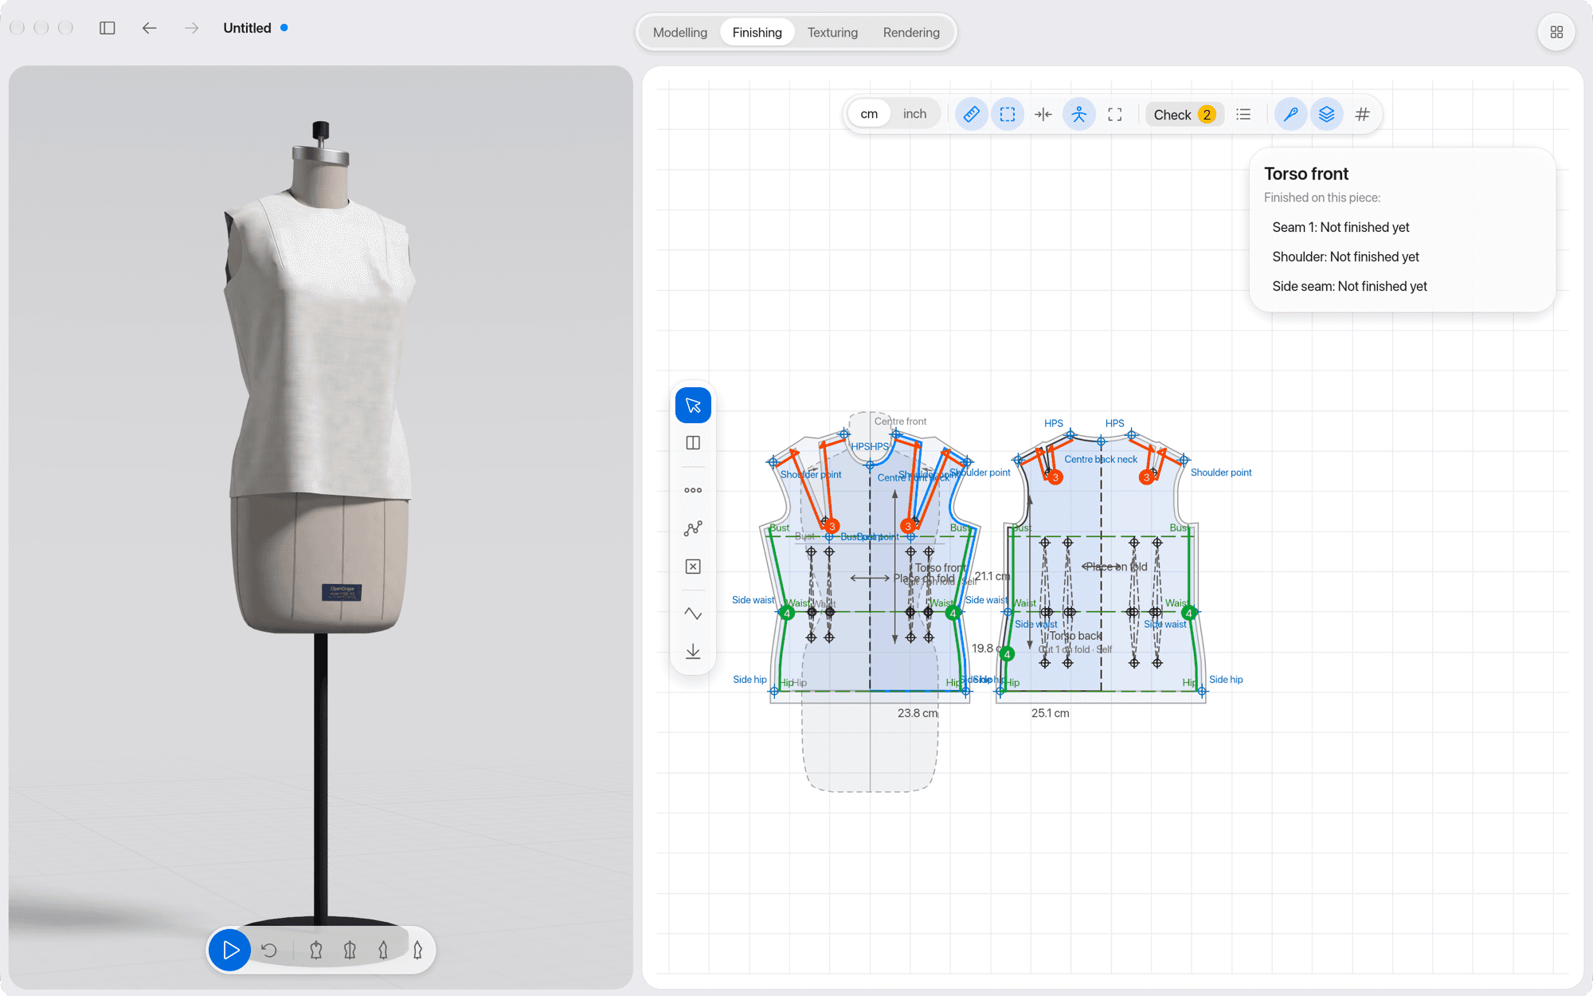The width and height of the screenshot is (1593, 996).
Task: Switch to the Rendering tab
Action: [911, 33]
